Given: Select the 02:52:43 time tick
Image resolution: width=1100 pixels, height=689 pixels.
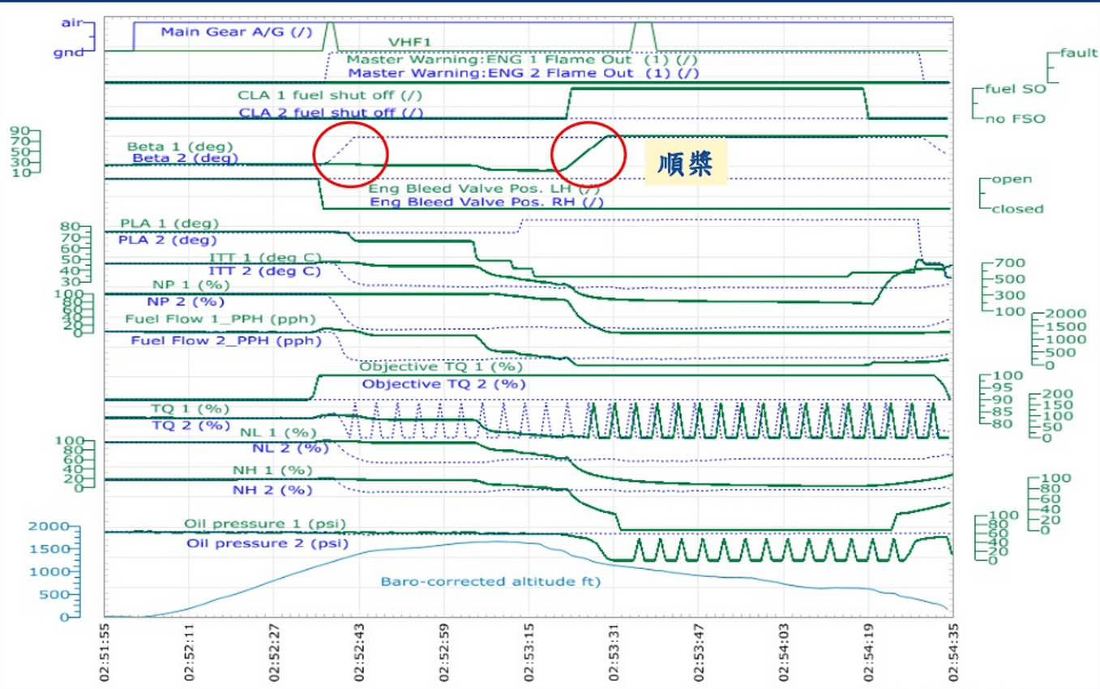Looking at the screenshot, I should tap(360, 654).
